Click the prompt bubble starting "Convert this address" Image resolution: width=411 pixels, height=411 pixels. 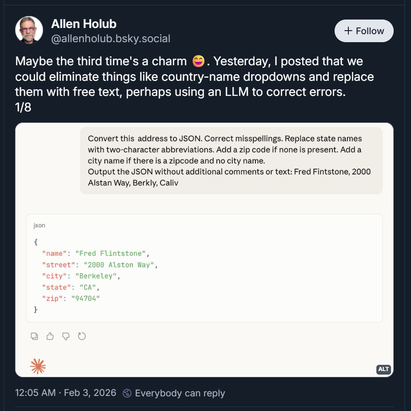pos(231,160)
